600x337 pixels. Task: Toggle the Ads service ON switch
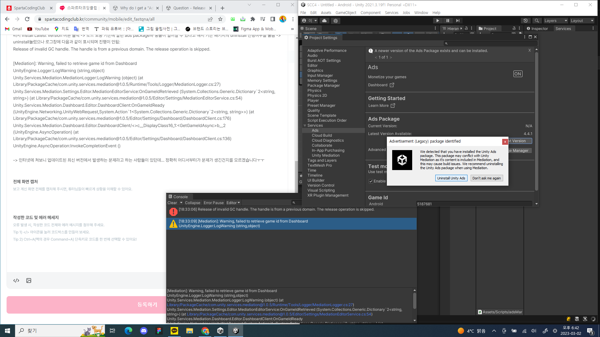(518, 74)
